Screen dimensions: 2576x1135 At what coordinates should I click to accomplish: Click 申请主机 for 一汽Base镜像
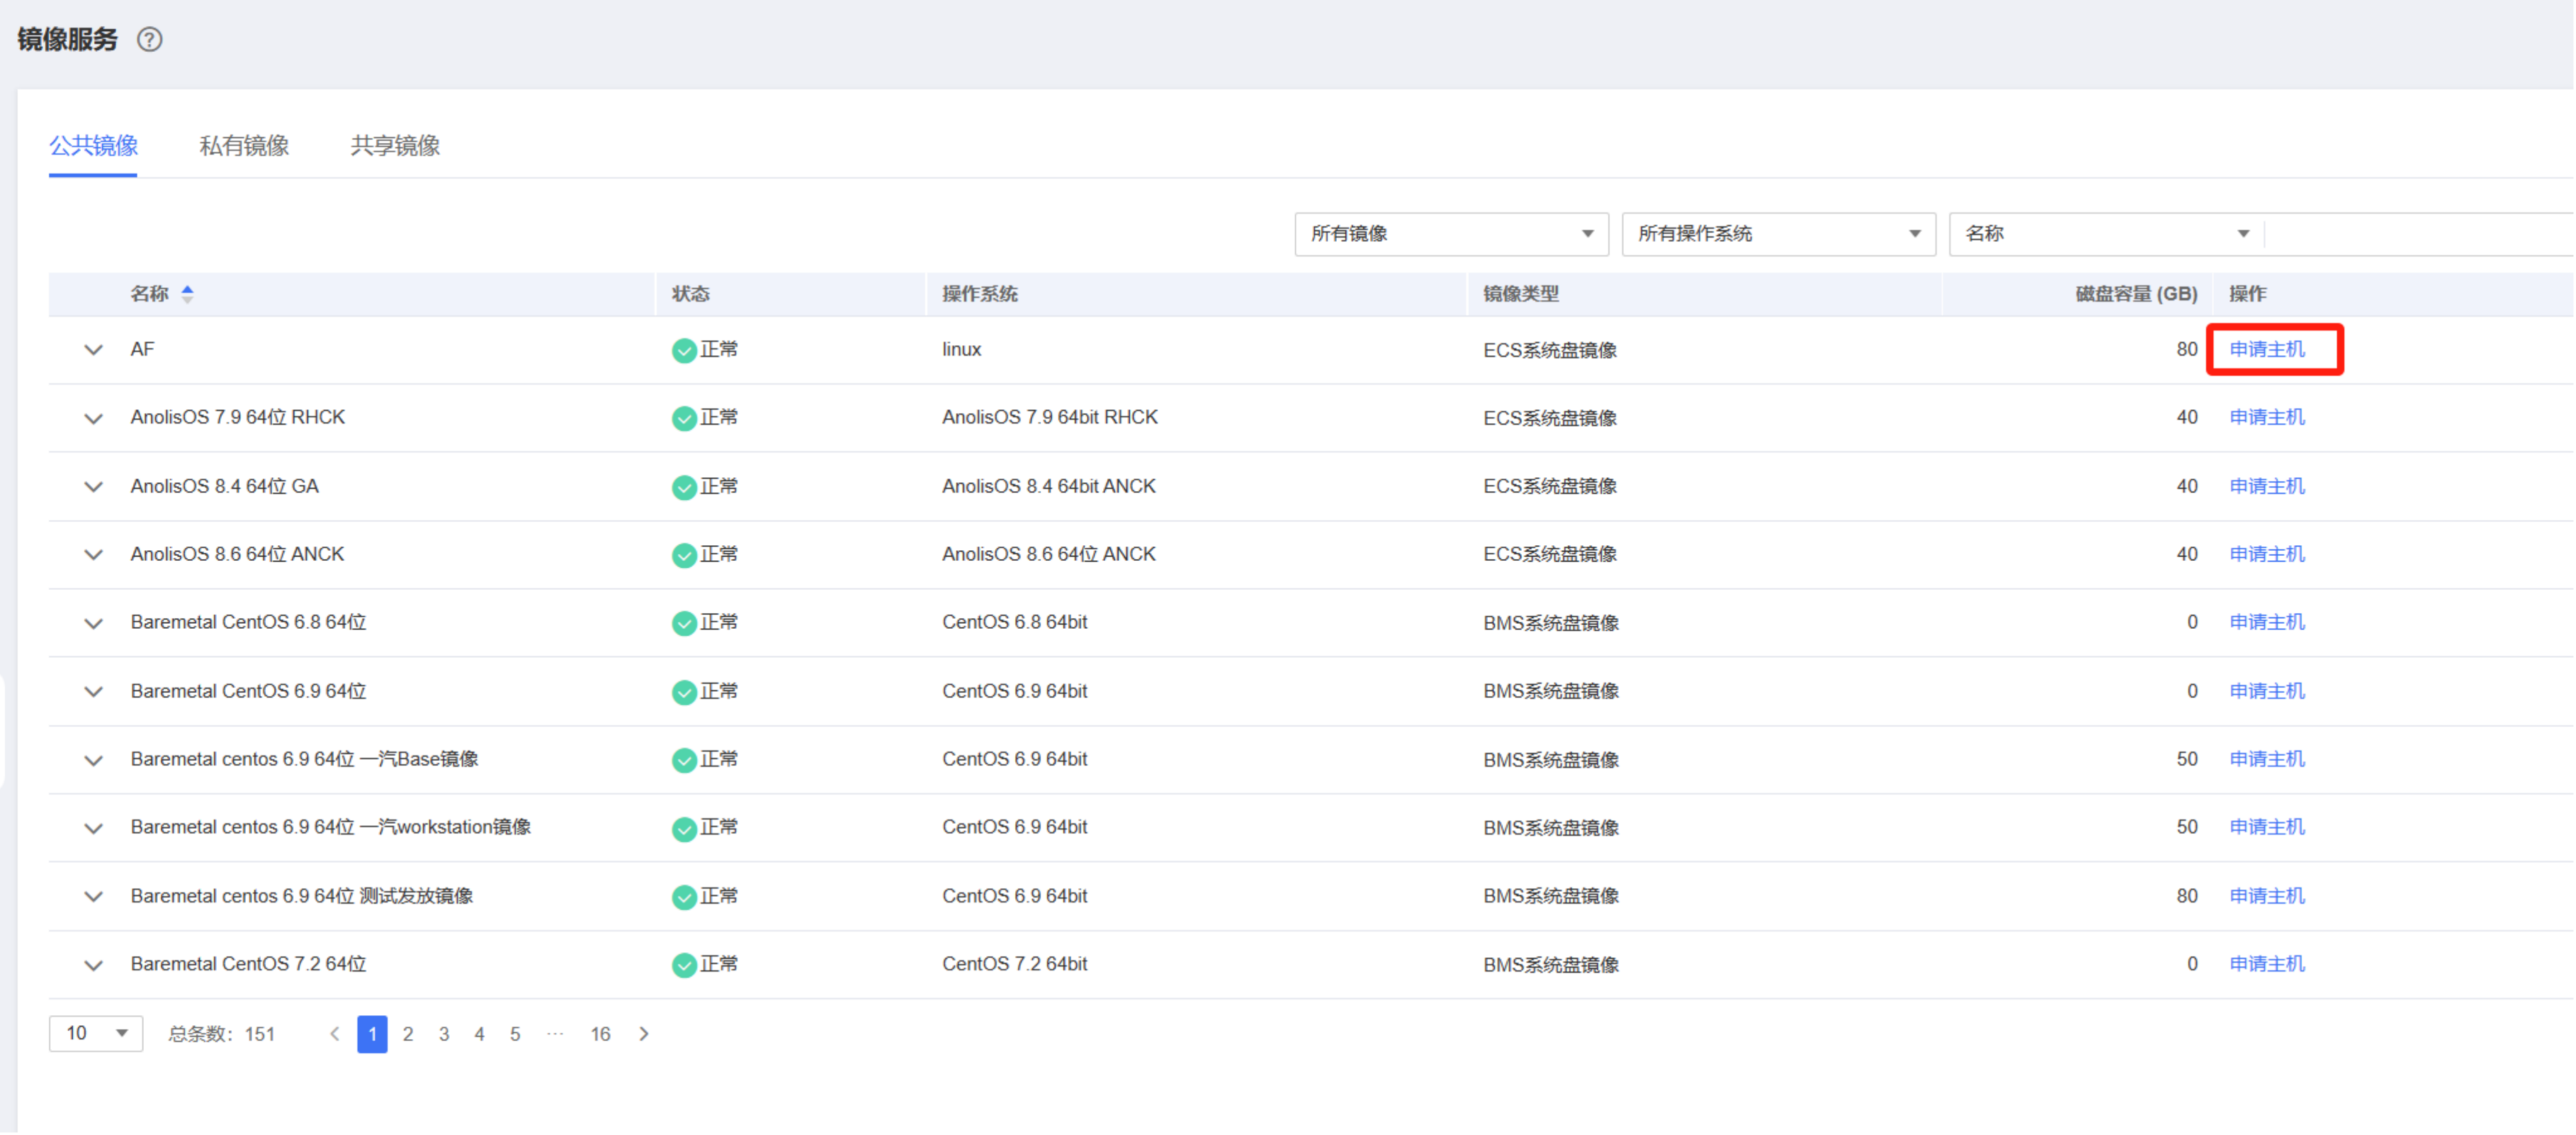point(2267,758)
